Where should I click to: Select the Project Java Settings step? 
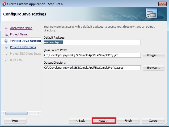[25, 41]
